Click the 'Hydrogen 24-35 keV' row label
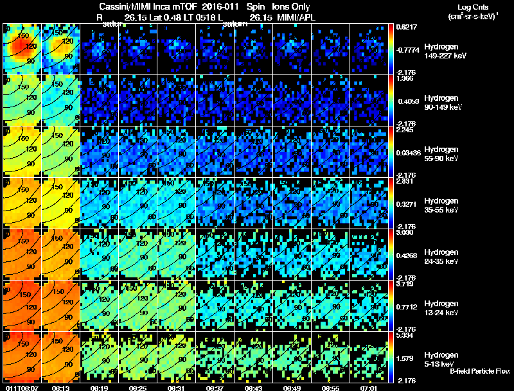The height and width of the screenshot is (391, 514). 441,257
